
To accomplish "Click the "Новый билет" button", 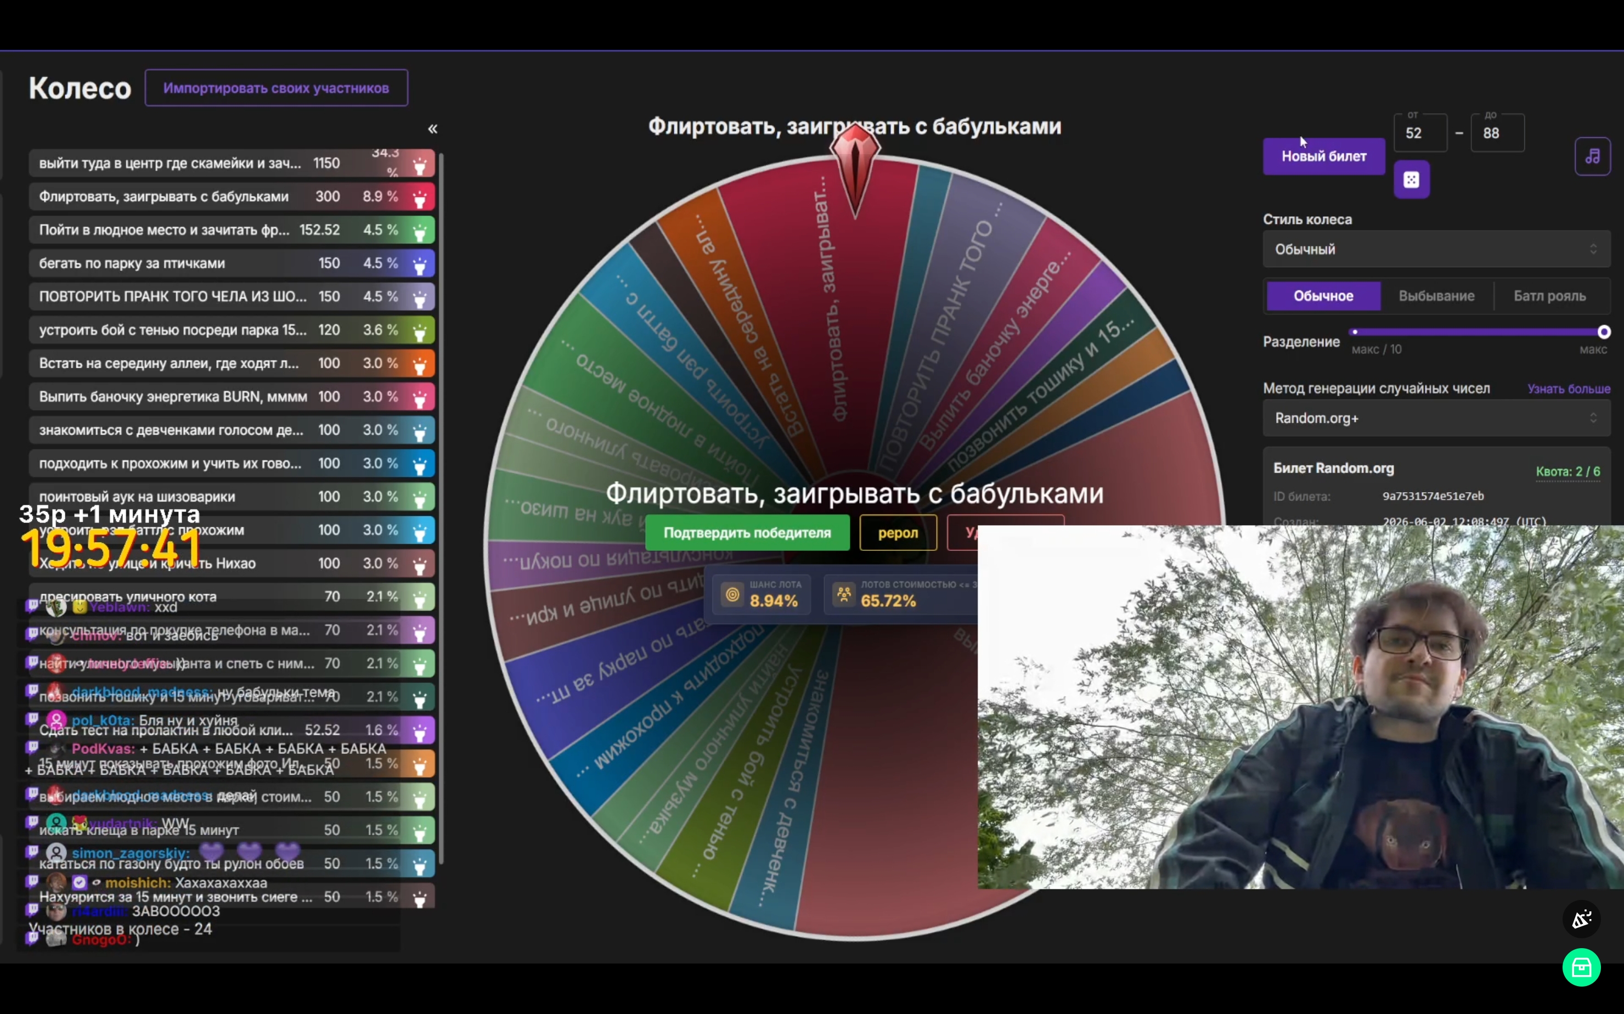I will tap(1323, 156).
